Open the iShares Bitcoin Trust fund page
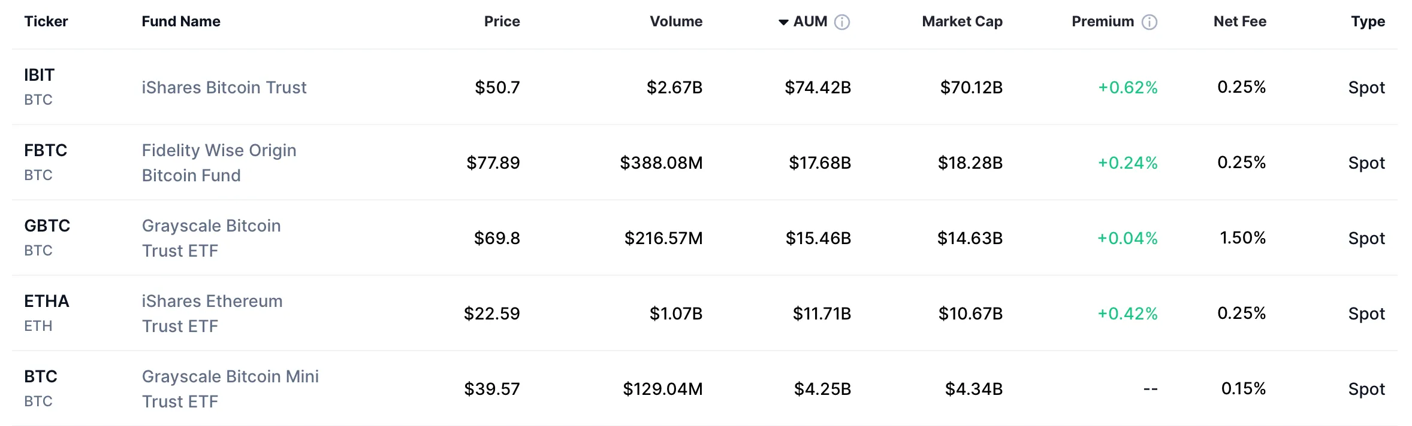Viewport: 1412px width, 426px height. (x=224, y=87)
